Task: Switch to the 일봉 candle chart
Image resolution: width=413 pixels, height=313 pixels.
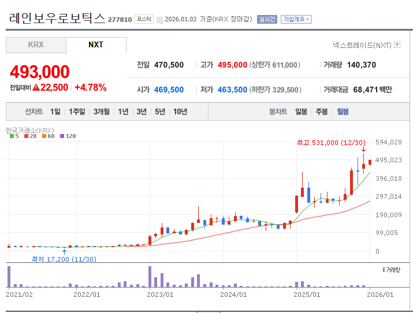Action: (301, 111)
